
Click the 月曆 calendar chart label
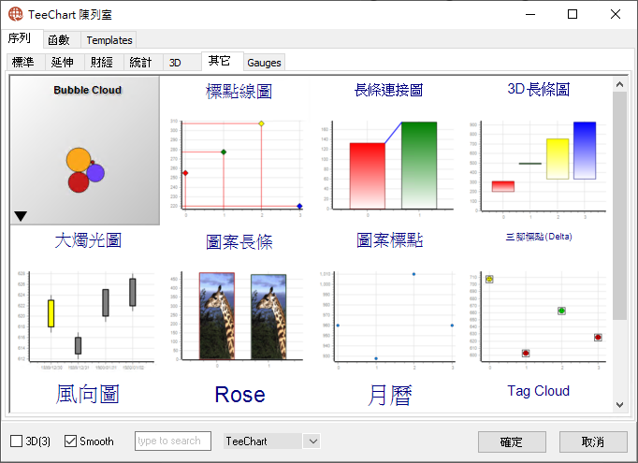coord(389,395)
